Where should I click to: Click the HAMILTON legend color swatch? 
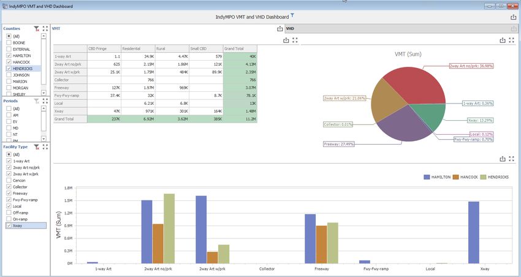tap(427, 177)
